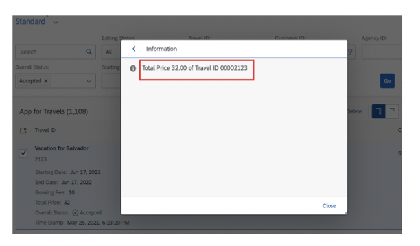Click the Booking Fee 10 value
Image resolution: width=420 pixels, height=246 pixels.
coord(71,192)
